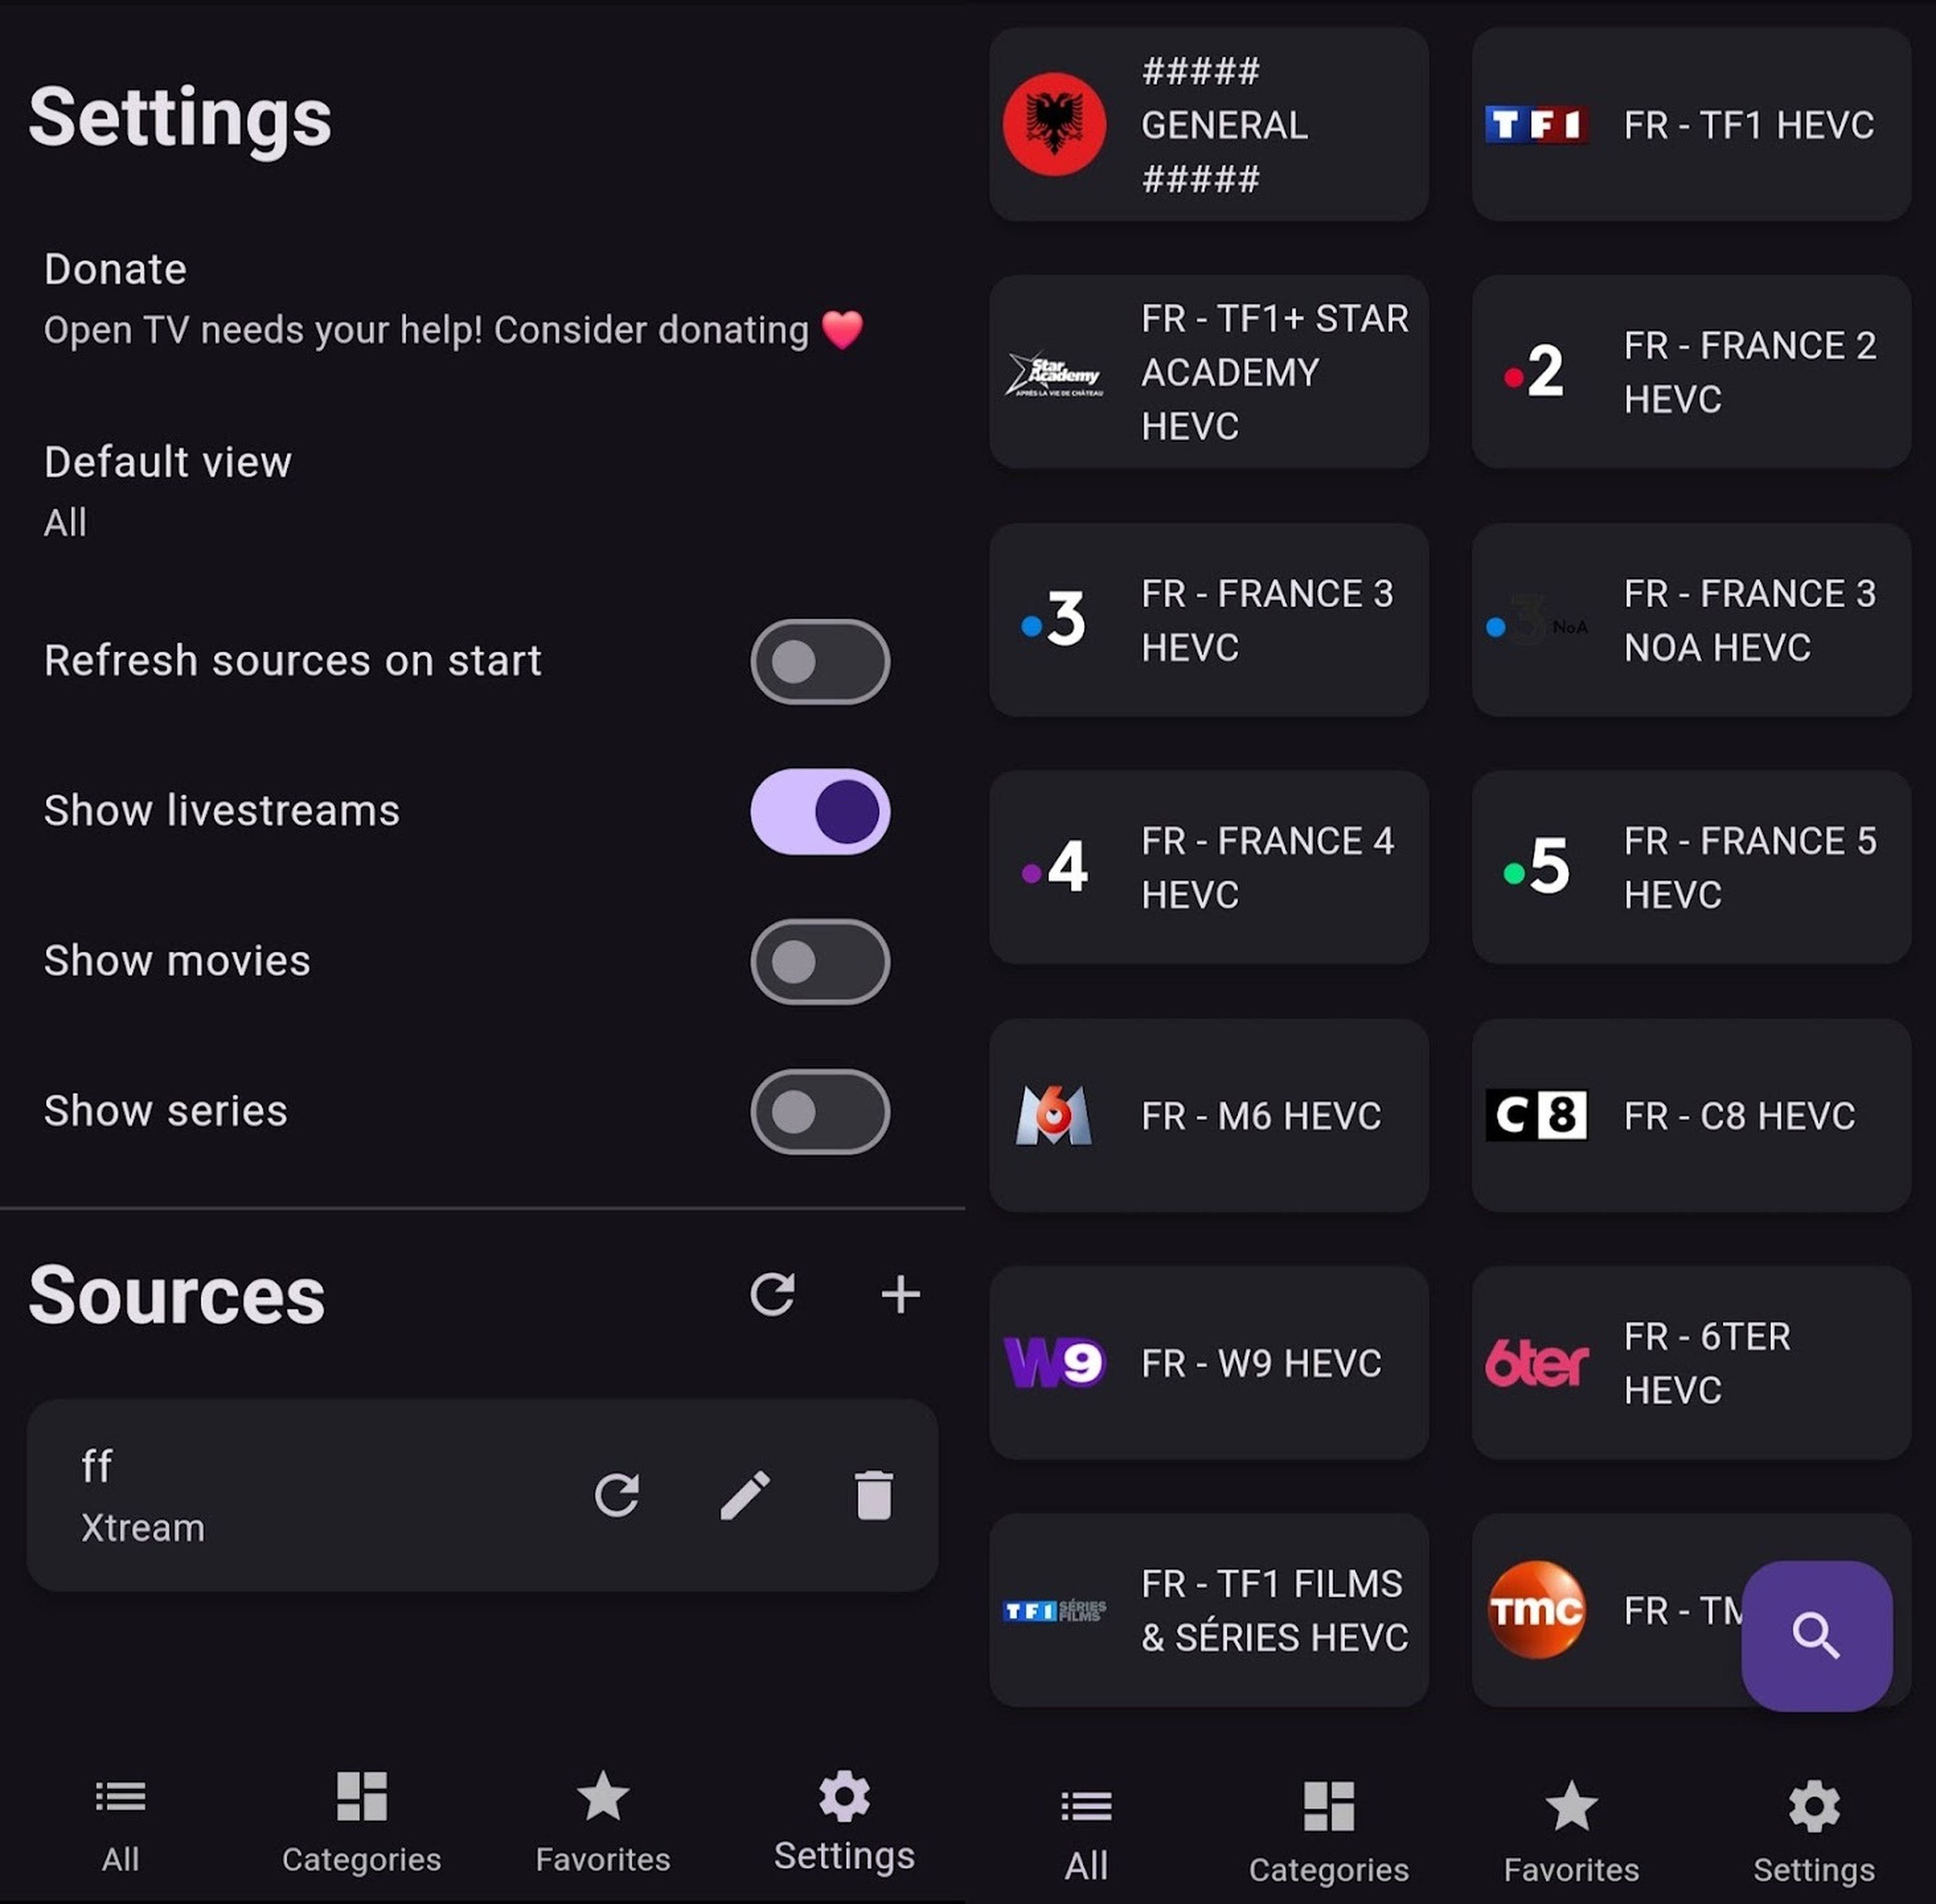This screenshot has width=1936, height=1904.
Task: Open the Donate option
Action: (x=482, y=299)
